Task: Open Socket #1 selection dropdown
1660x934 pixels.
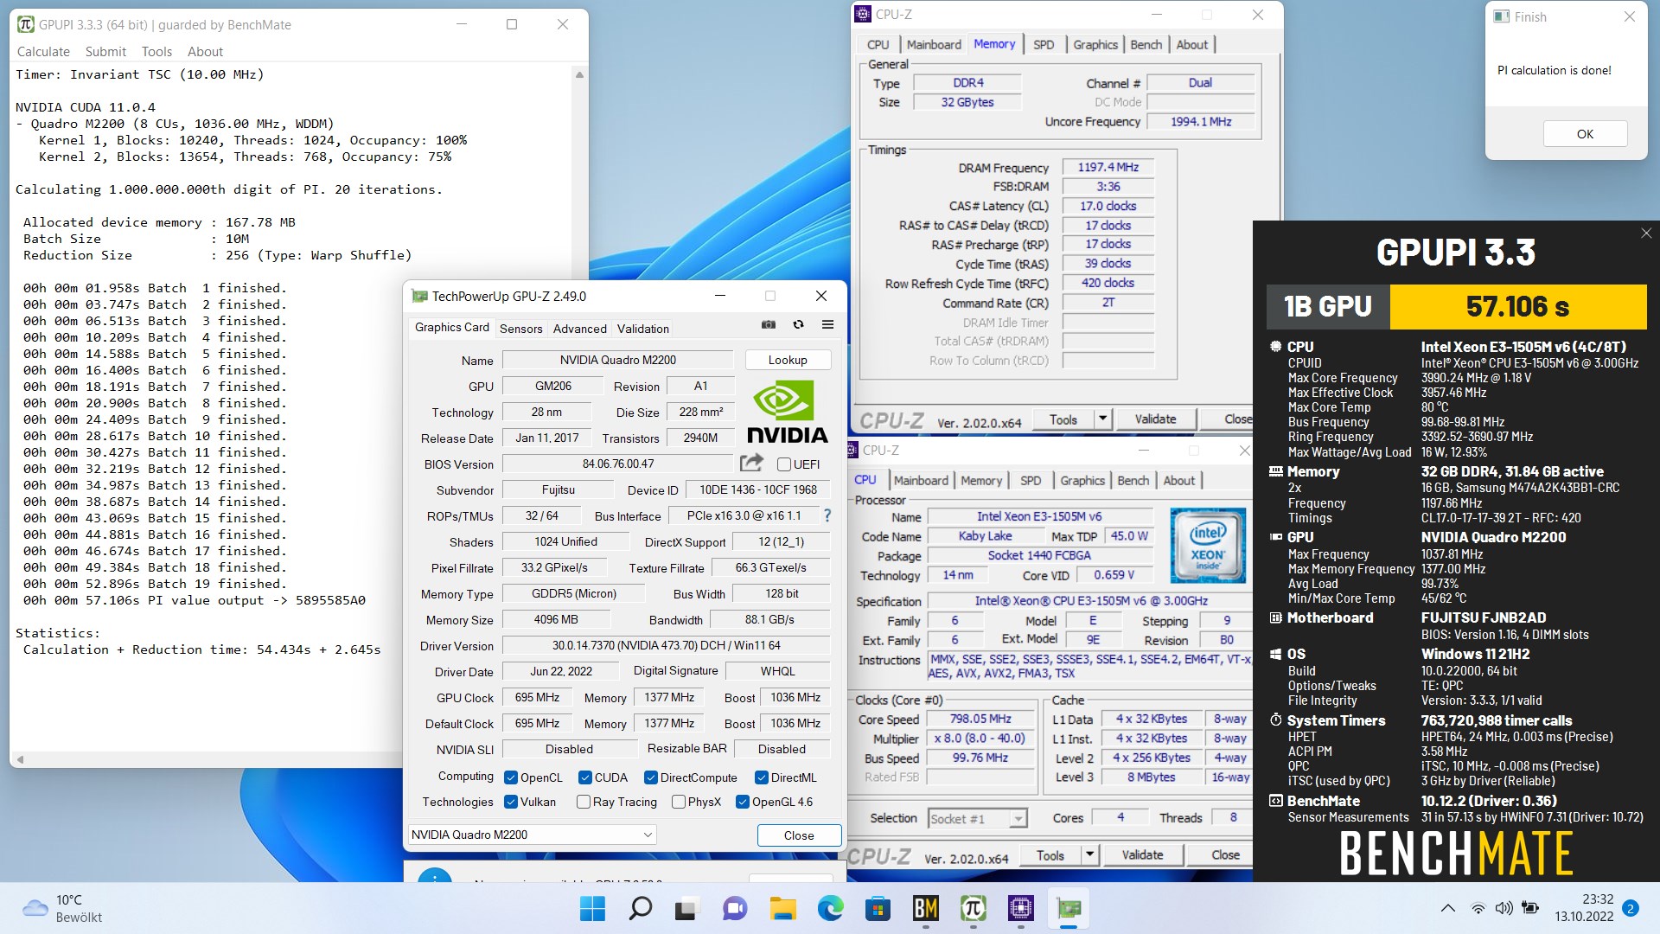Action: (x=978, y=818)
